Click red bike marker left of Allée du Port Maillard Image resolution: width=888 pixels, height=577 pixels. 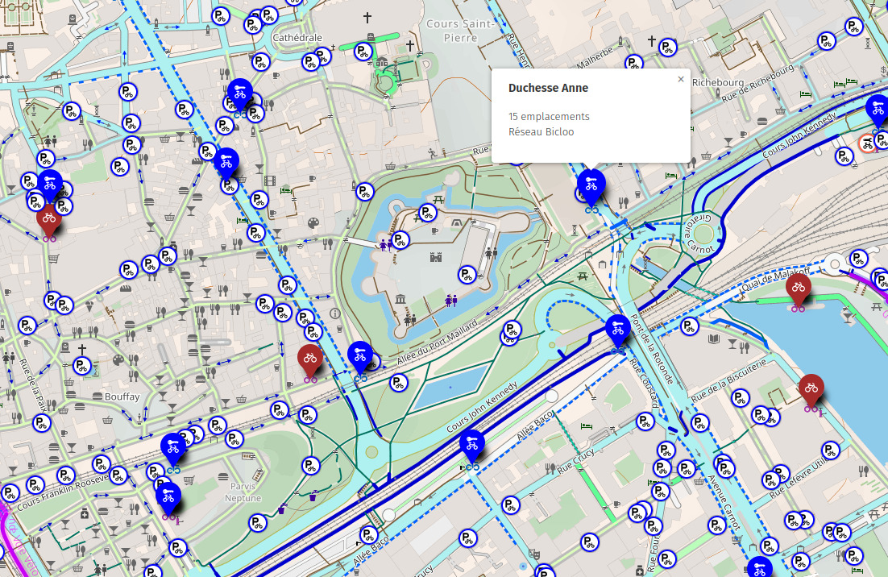(x=310, y=360)
